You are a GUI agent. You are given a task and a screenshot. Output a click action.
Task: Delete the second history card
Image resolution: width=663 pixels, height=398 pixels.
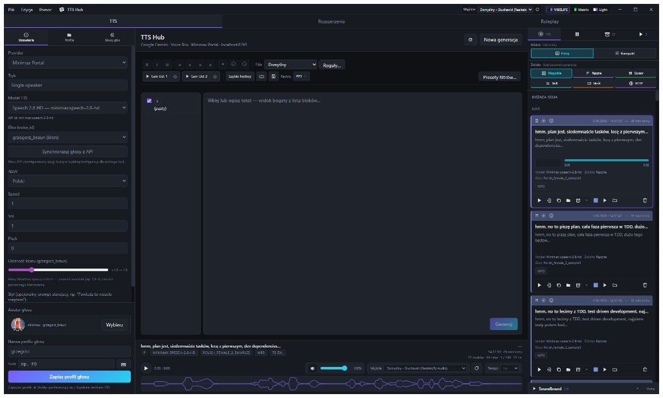[645, 285]
